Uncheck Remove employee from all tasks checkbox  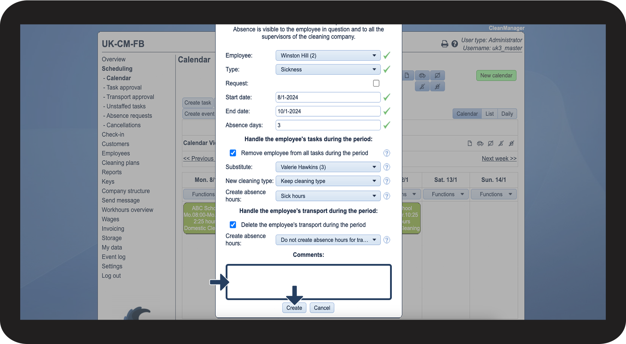(x=233, y=153)
